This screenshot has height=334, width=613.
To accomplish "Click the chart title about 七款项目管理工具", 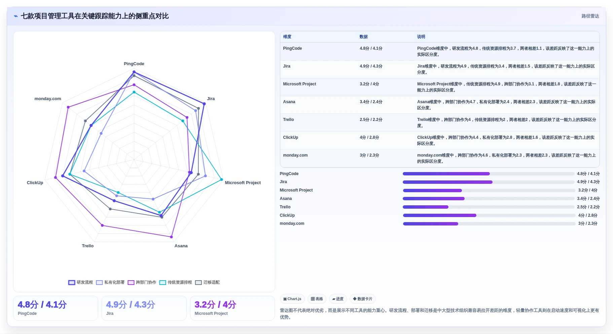I will pos(95,16).
